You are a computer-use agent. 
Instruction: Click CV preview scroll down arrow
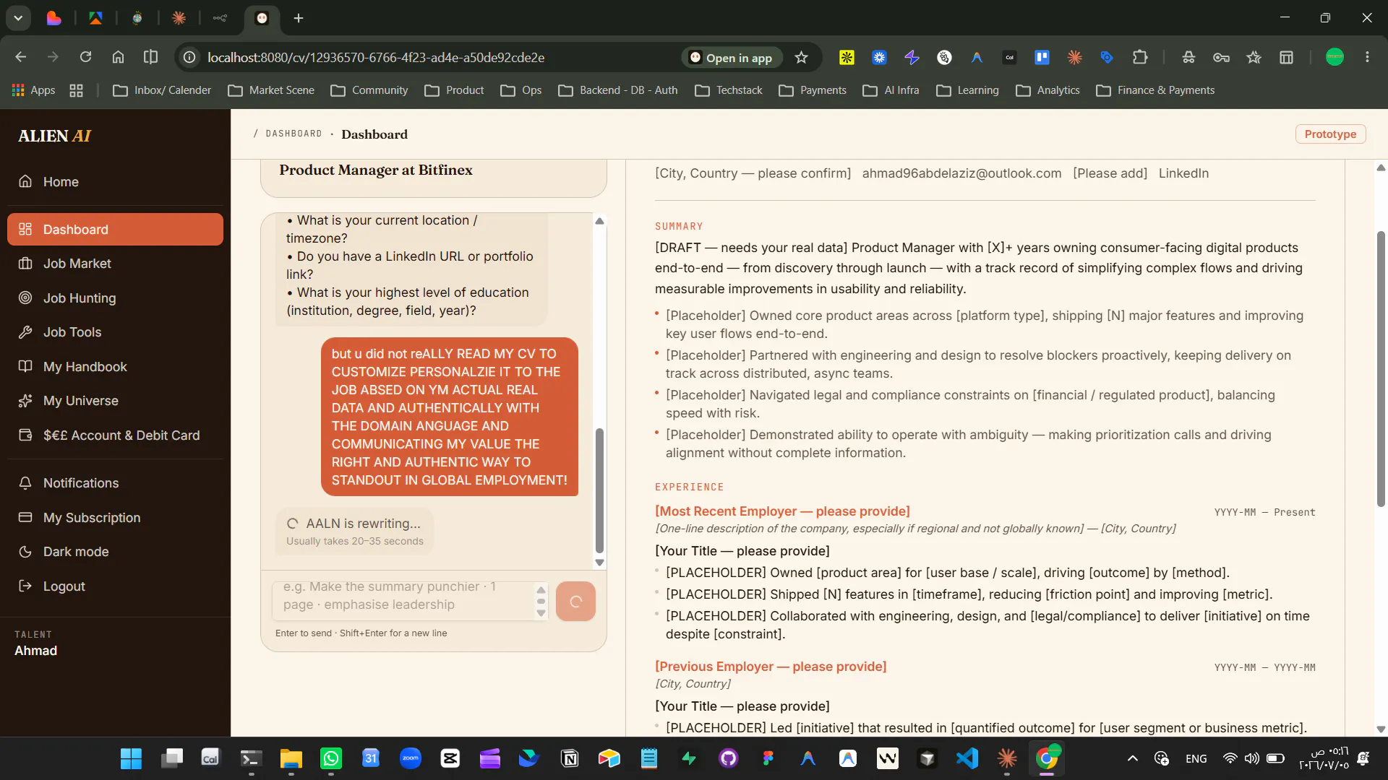pos(1381,729)
